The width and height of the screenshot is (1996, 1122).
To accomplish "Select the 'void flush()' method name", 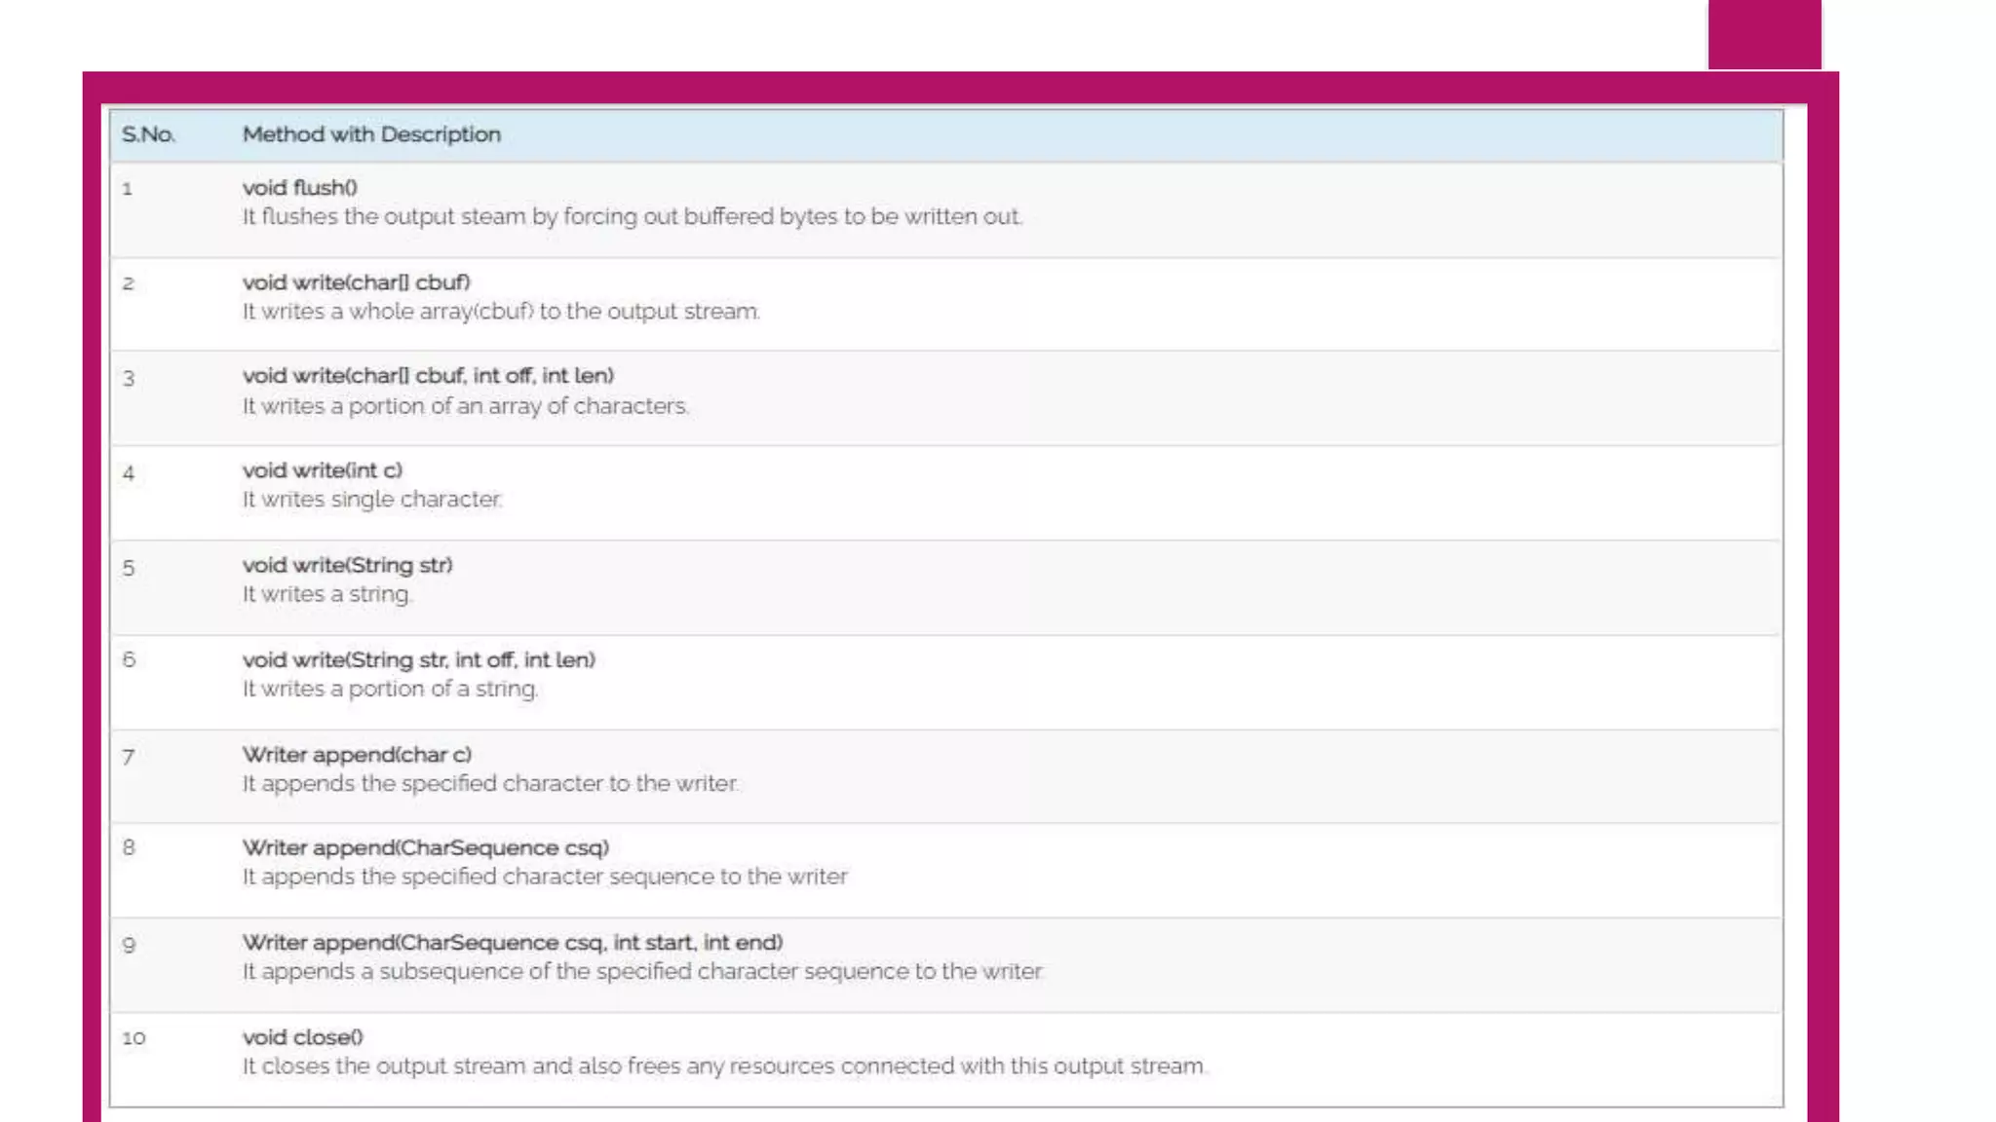I will 300,187.
